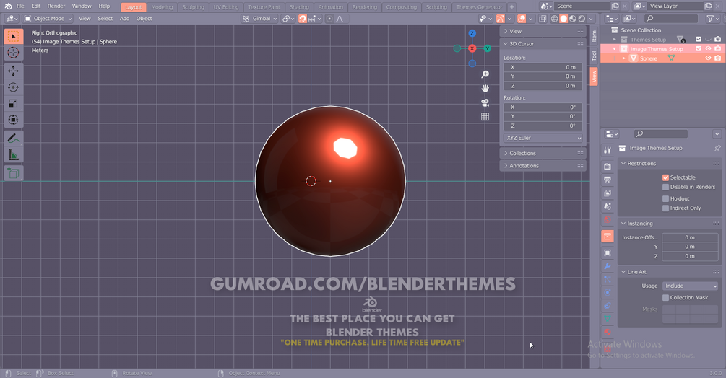This screenshot has width=726, height=378.
Task: Open the sidebar Tool tab
Action: tap(594, 56)
